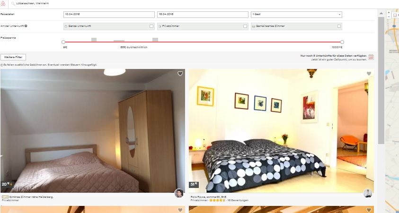Click the search magnifier icon
Viewport: 399px width, 213px height.
pyautogui.click(x=13, y=3)
